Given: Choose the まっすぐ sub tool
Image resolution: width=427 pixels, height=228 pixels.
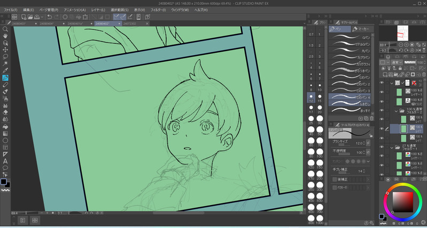Looking at the screenshot, I should coord(350,110).
